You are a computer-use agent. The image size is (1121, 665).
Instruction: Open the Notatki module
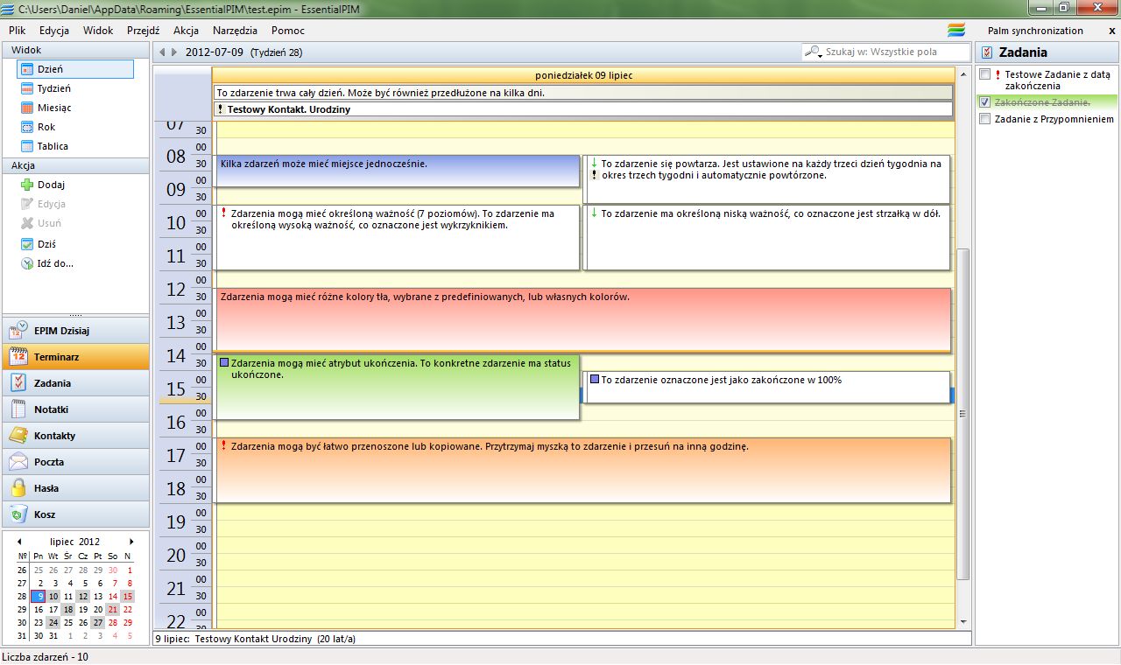pos(75,409)
